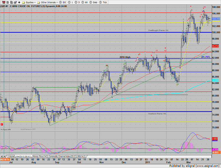The image size is (221, 168).
Task: Switch to 5 minute interval
Action: click(x=77, y=2)
